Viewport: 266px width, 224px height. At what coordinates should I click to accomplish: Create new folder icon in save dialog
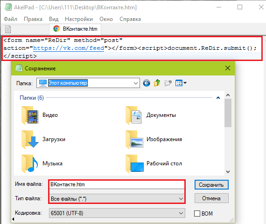pos(168,83)
